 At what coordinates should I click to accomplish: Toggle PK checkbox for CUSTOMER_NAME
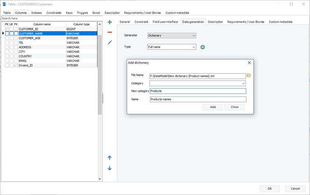[7, 34]
